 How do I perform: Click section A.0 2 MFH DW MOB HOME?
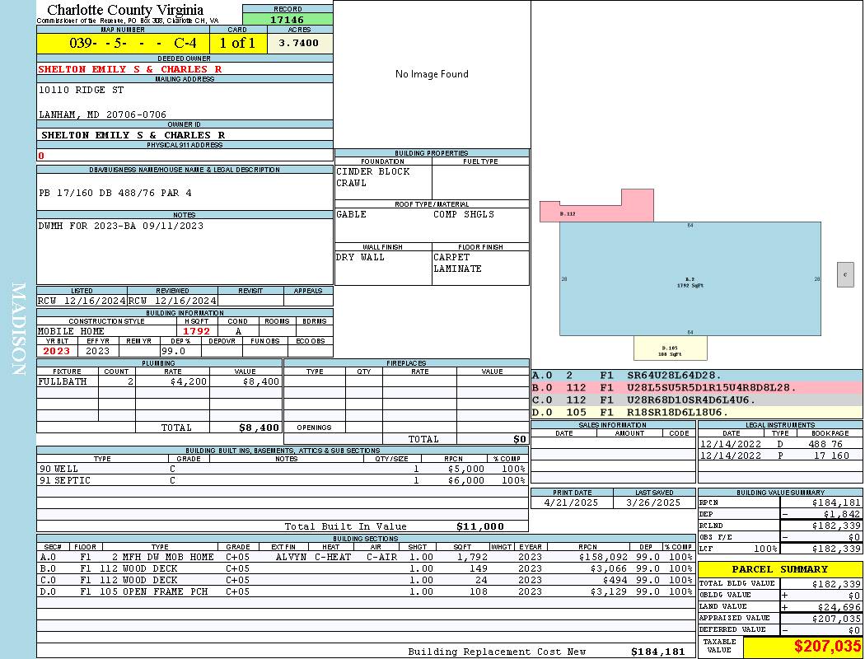pos(366,557)
